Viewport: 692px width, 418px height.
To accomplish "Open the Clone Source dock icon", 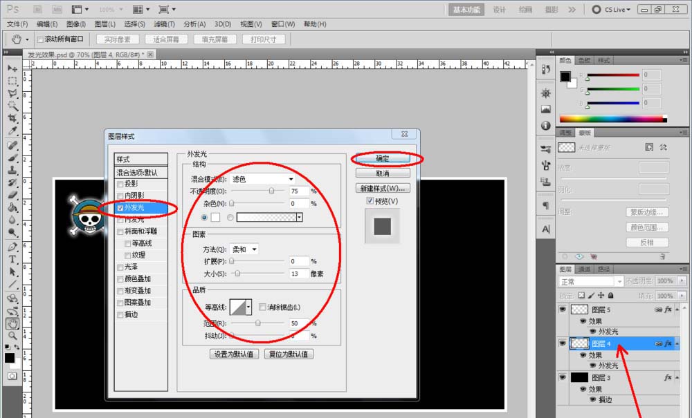I will [545, 181].
